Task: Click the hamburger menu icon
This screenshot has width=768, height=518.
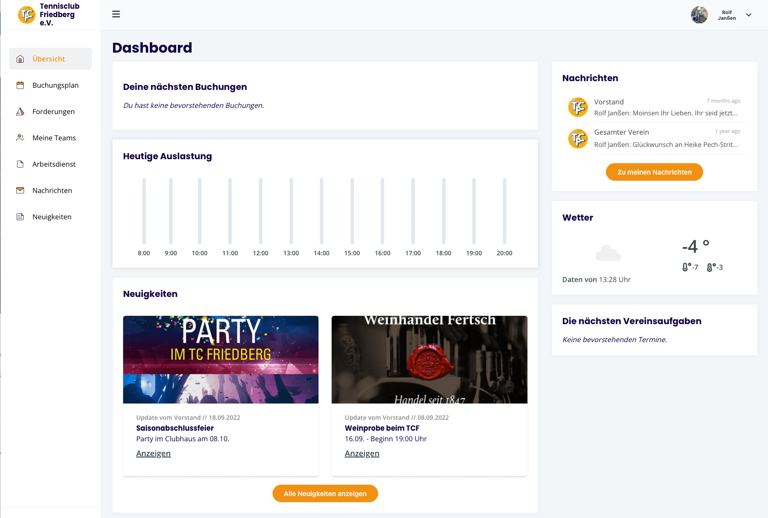Action: (116, 14)
